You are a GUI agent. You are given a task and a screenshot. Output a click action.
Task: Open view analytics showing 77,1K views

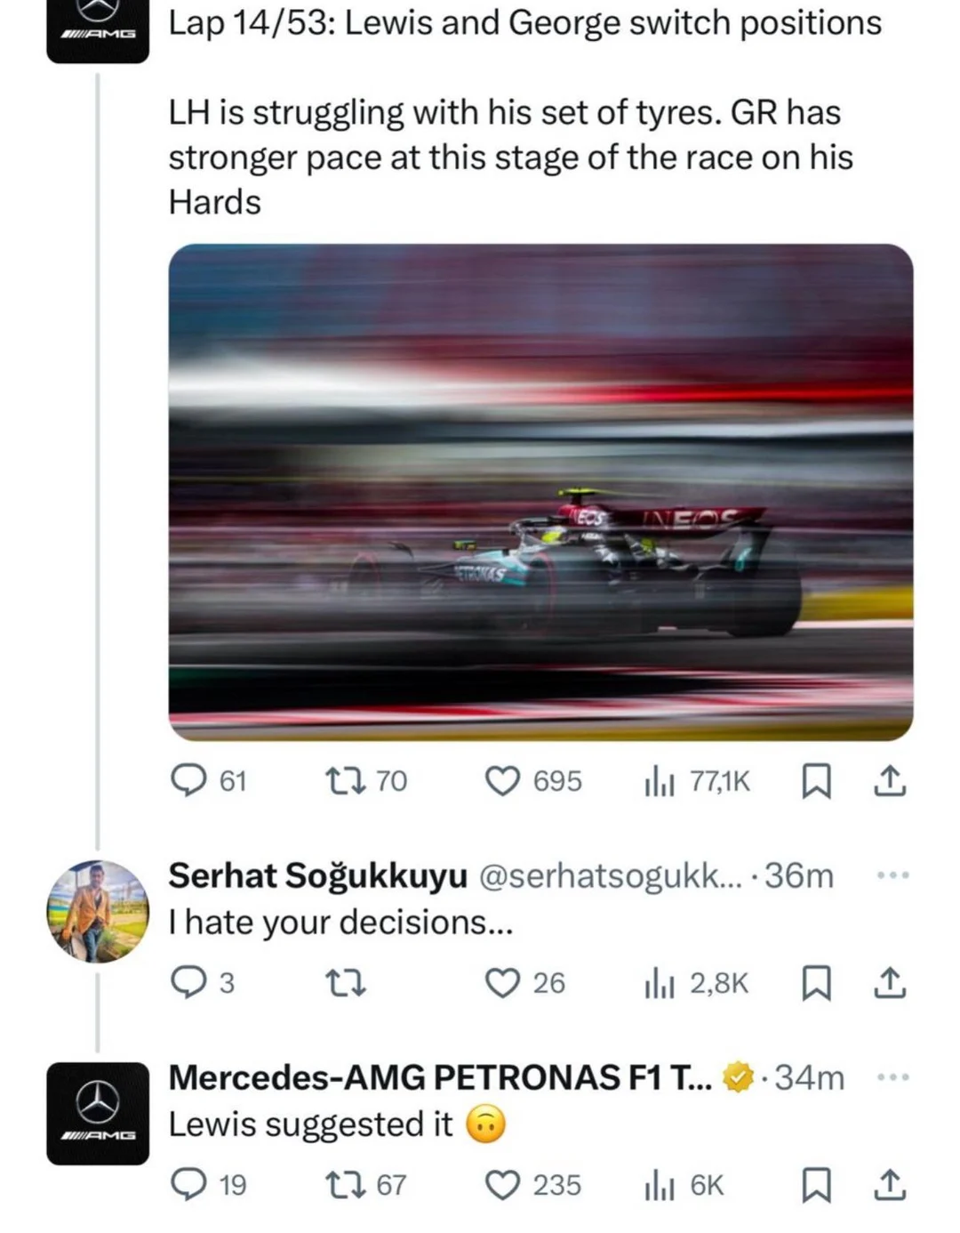[660, 781]
